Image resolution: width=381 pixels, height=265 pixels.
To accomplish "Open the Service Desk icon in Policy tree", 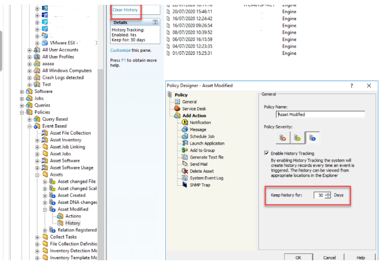I will point(178,109).
